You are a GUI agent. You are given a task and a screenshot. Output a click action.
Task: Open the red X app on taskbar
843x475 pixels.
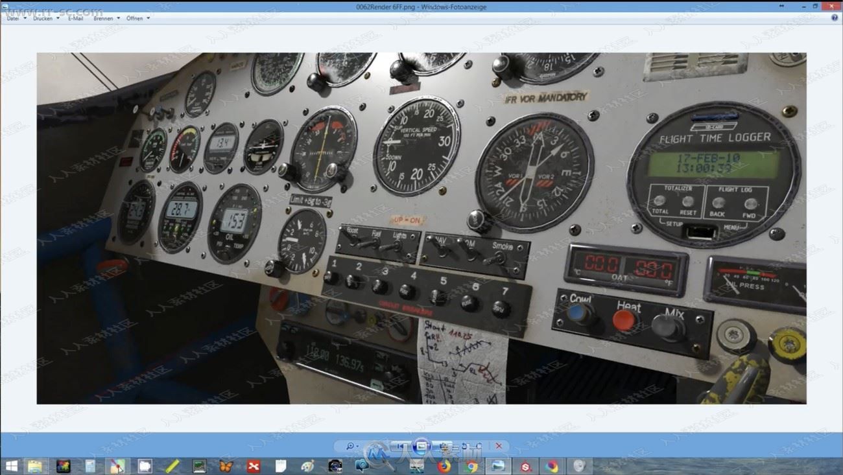(254, 466)
